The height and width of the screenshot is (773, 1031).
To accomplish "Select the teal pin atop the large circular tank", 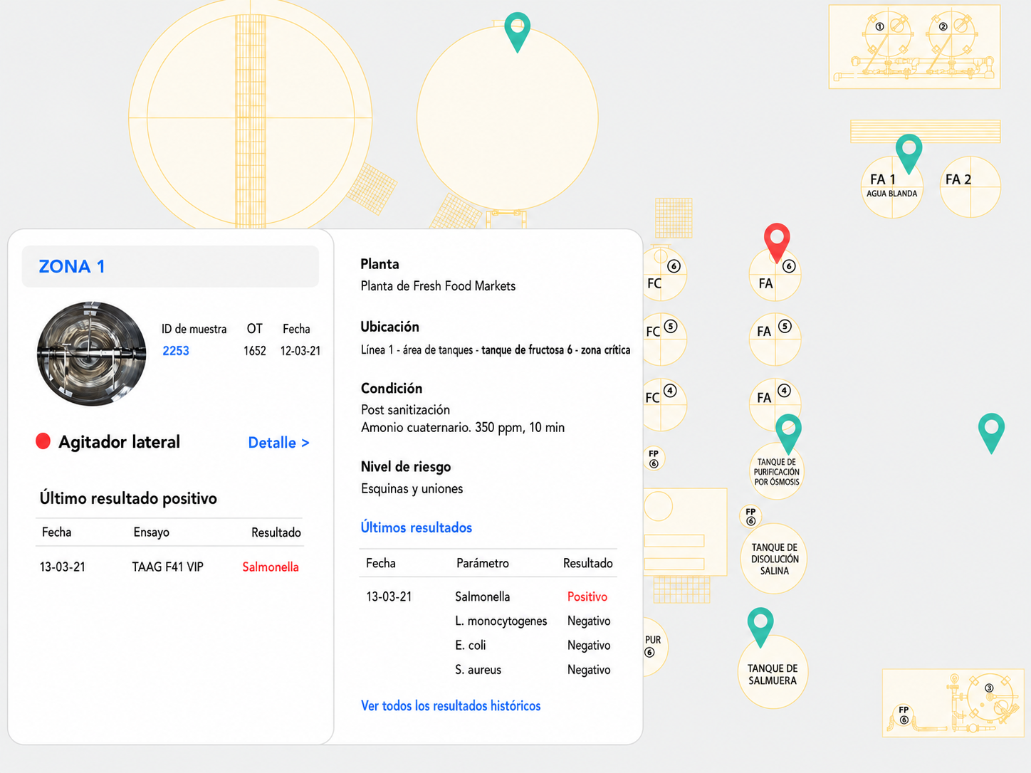I will click(518, 32).
